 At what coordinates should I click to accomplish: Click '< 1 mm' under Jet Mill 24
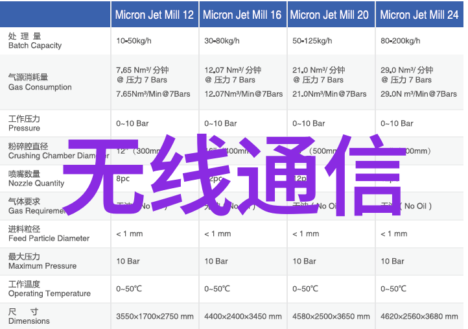[x=394, y=234]
